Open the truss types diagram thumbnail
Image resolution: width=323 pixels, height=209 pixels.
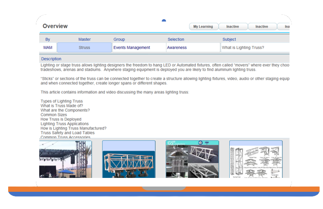[x=256, y=159]
